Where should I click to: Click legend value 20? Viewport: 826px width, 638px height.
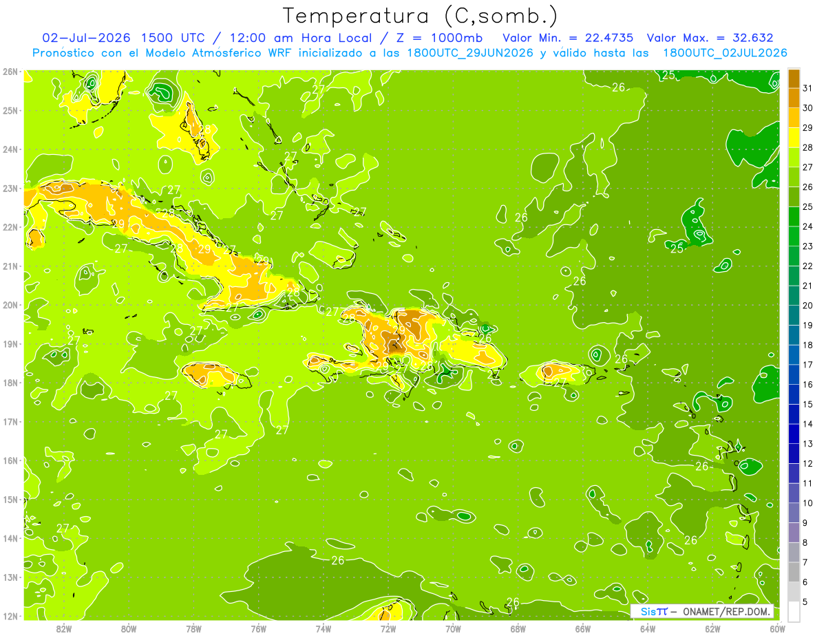pyautogui.click(x=809, y=306)
